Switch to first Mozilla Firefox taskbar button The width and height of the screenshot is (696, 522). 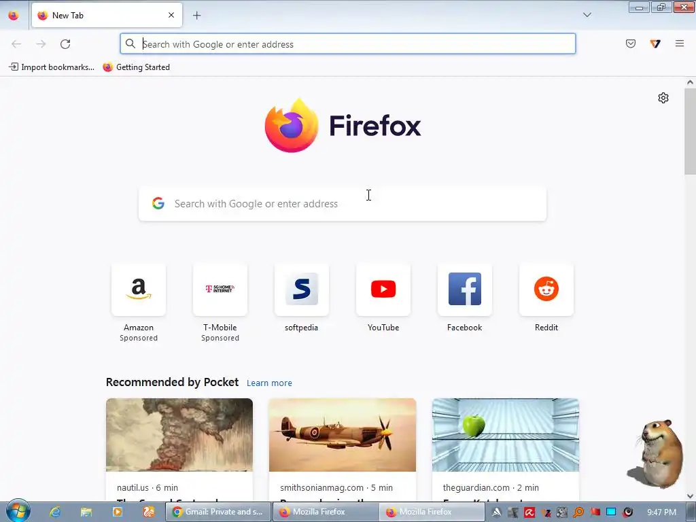click(x=326, y=512)
